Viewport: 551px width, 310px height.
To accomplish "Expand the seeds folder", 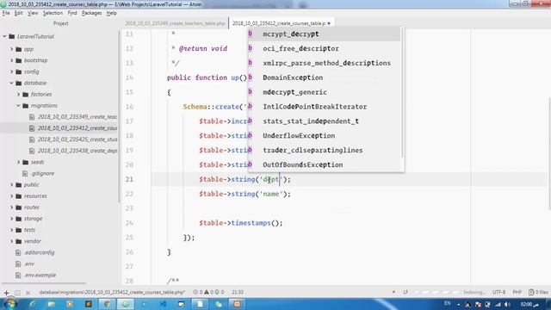I will pos(19,162).
